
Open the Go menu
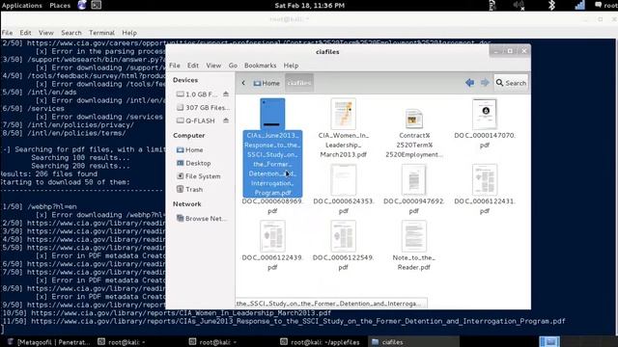coord(233,66)
